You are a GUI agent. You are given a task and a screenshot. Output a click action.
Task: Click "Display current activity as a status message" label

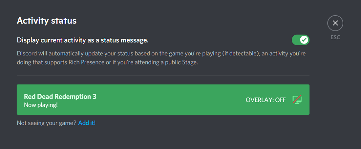pos(83,40)
